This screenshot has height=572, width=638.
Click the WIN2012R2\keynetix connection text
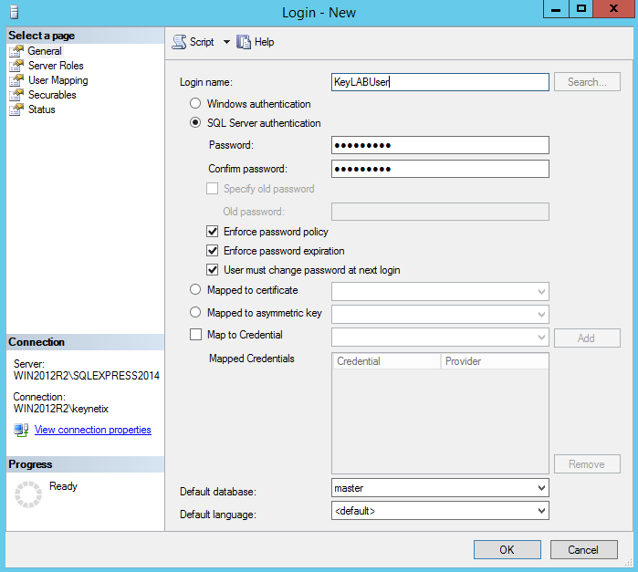[x=61, y=409]
